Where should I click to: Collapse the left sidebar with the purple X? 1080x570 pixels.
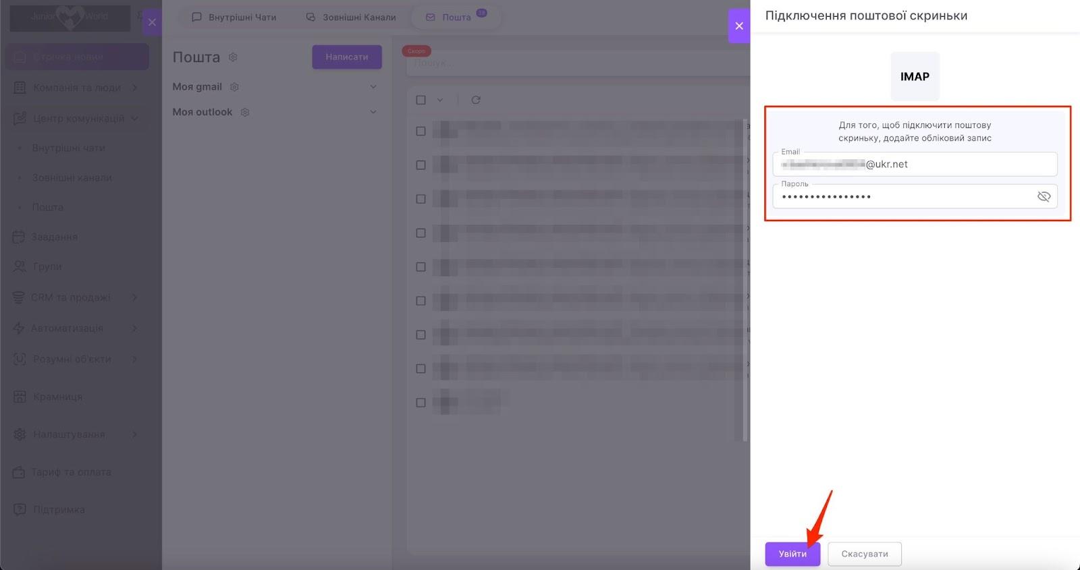(152, 22)
